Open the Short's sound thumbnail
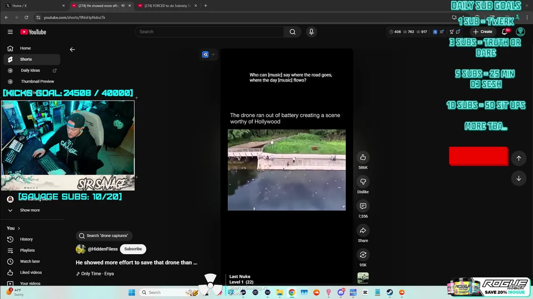533x299 pixels. pyautogui.click(x=363, y=278)
